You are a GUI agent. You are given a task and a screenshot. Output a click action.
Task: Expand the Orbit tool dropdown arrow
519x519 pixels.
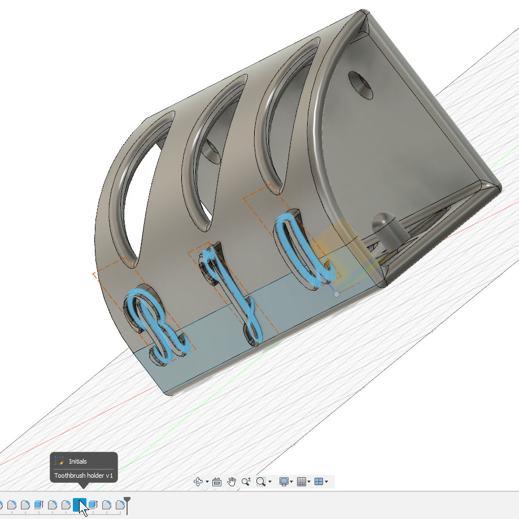[x=207, y=482]
